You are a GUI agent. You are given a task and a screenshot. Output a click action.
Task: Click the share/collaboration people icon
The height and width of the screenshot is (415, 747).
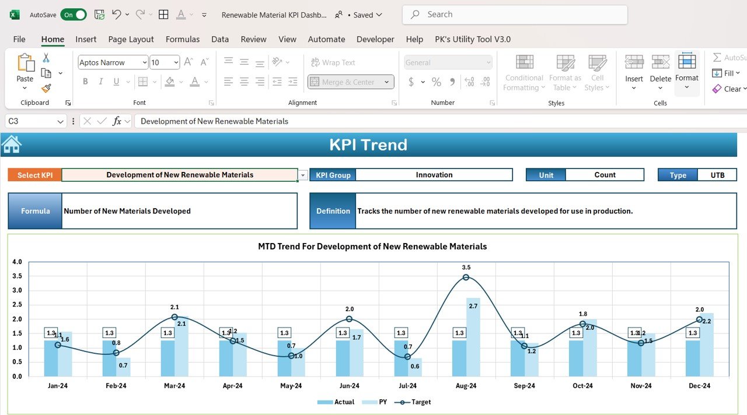[338, 15]
